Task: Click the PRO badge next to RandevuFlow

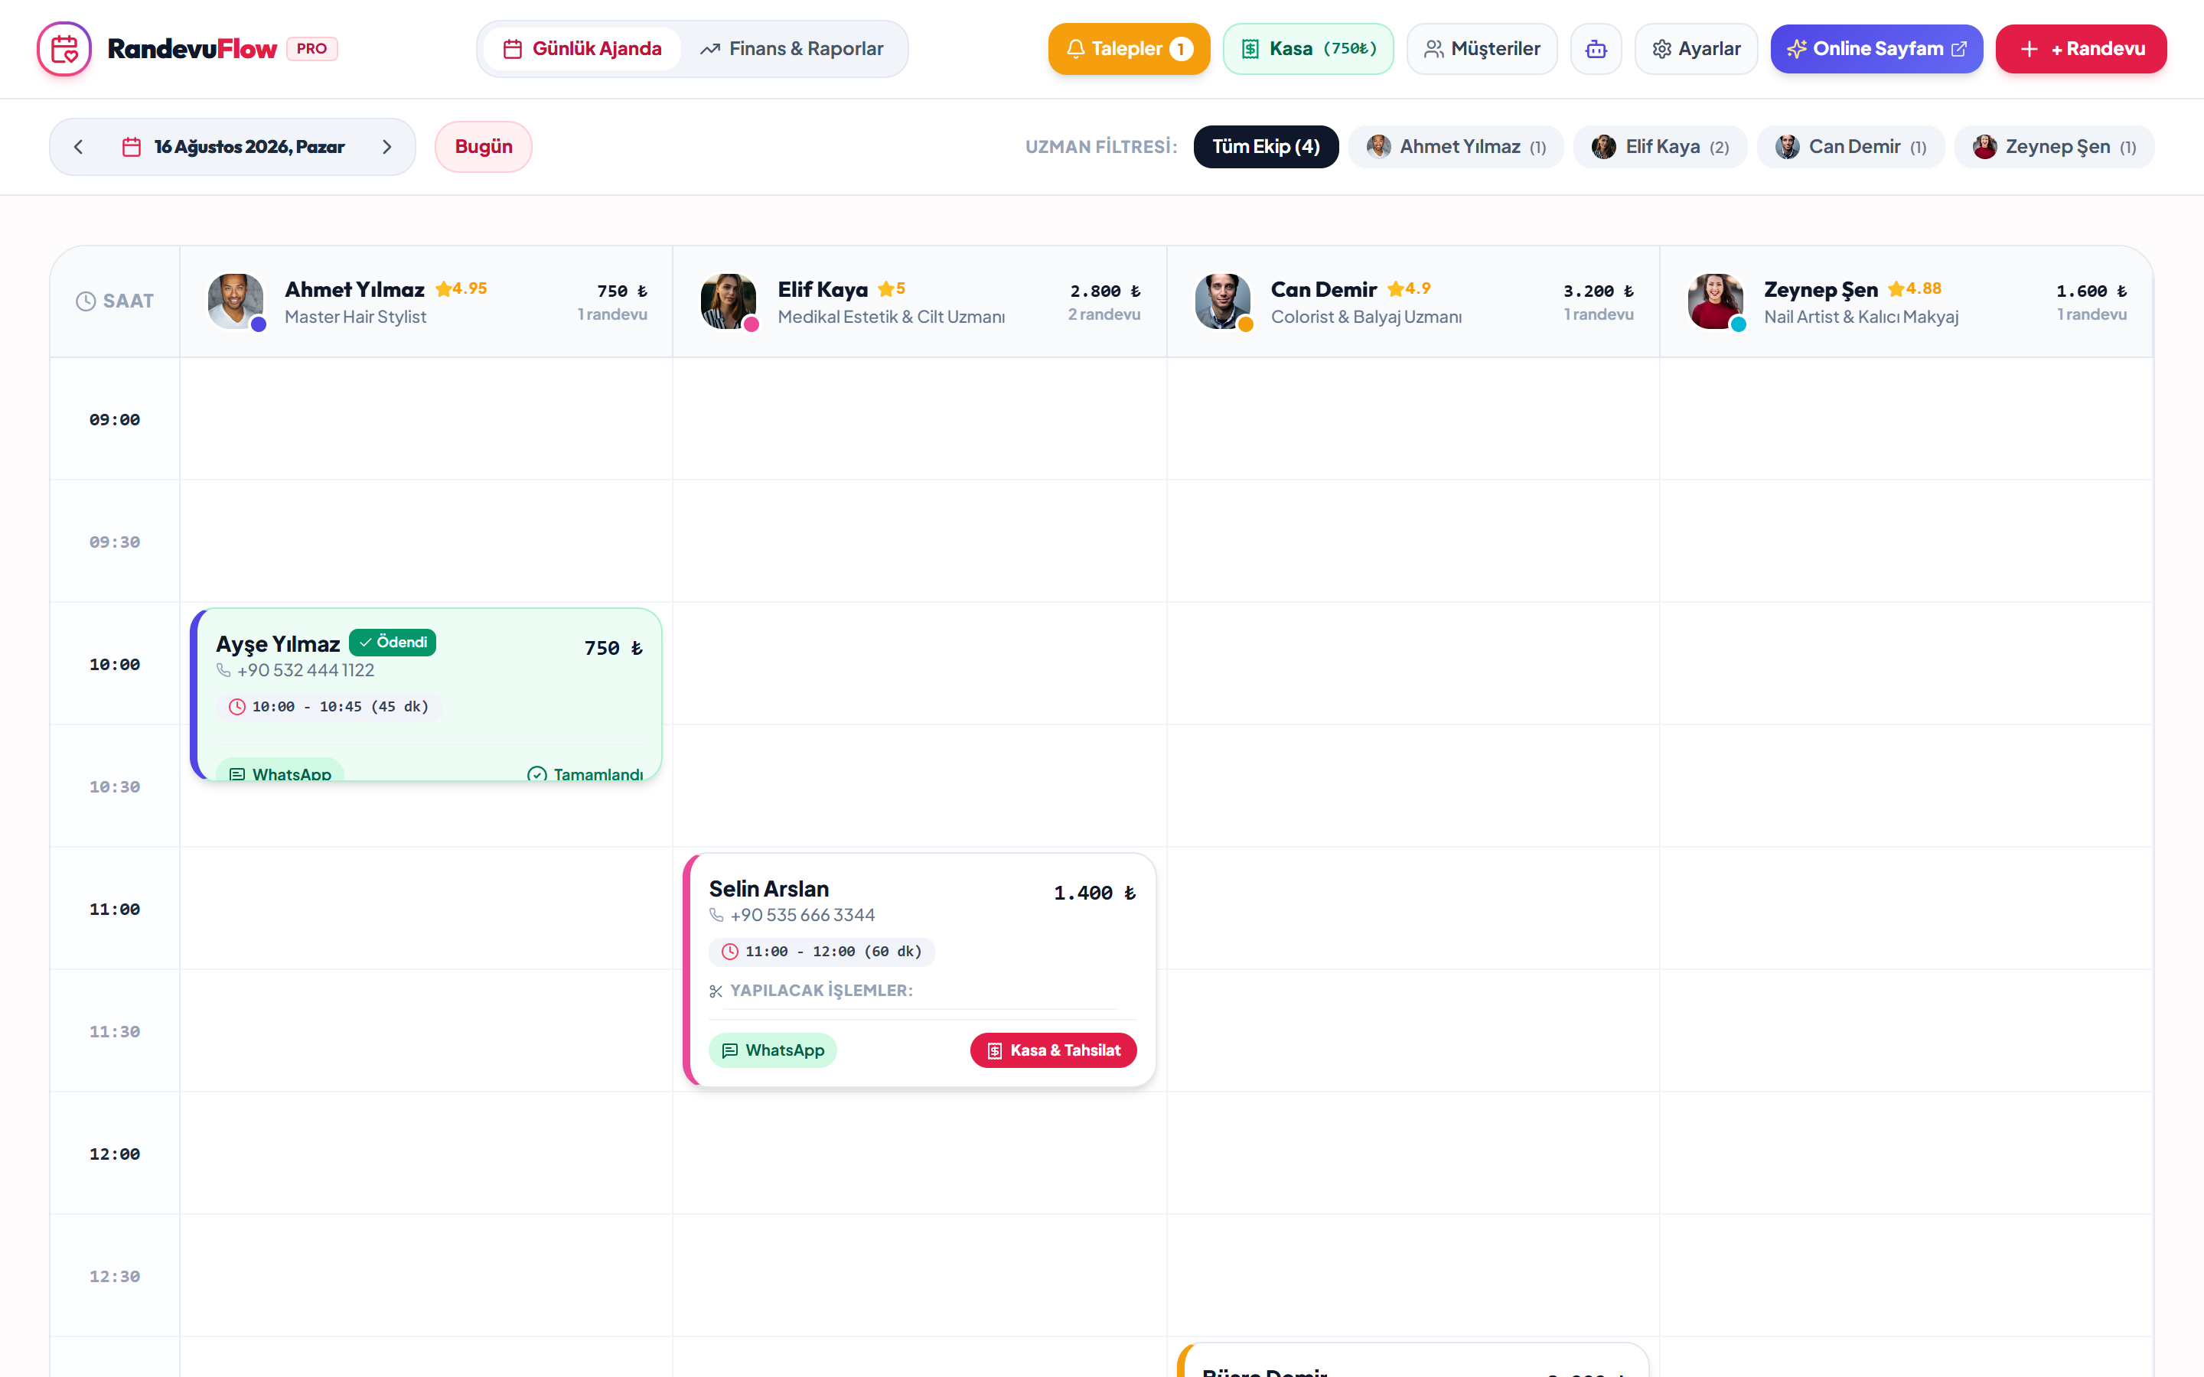Action: (x=311, y=49)
